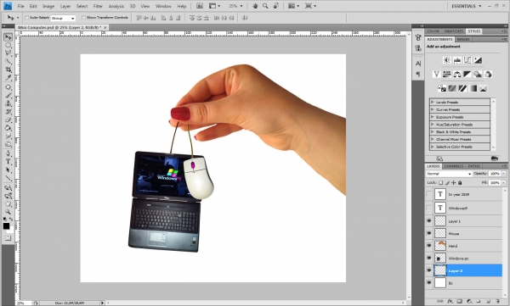Open the layer Opacity slider arrow
510x306 pixels.
[x=503, y=174]
